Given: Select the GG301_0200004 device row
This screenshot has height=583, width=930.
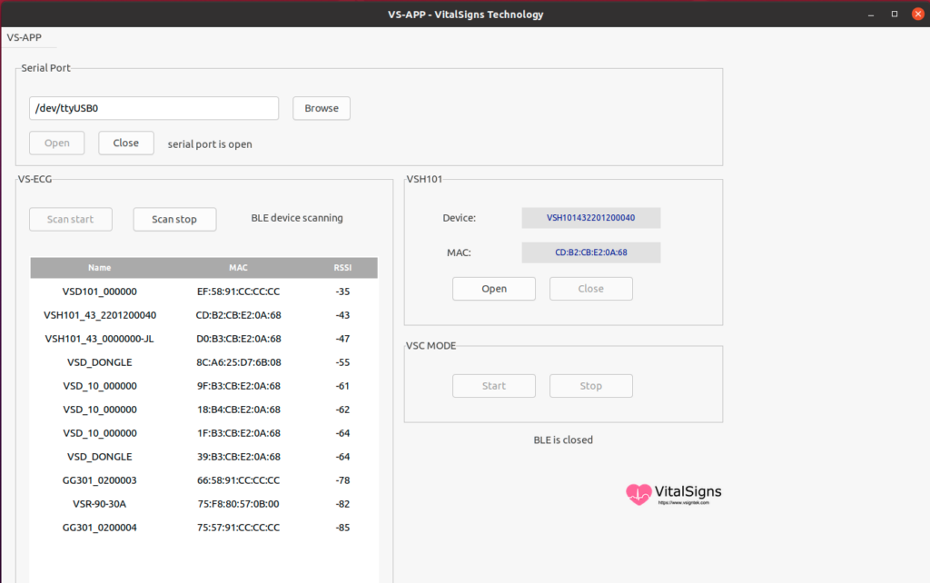Looking at the screenshot, I should pos(203,528).
